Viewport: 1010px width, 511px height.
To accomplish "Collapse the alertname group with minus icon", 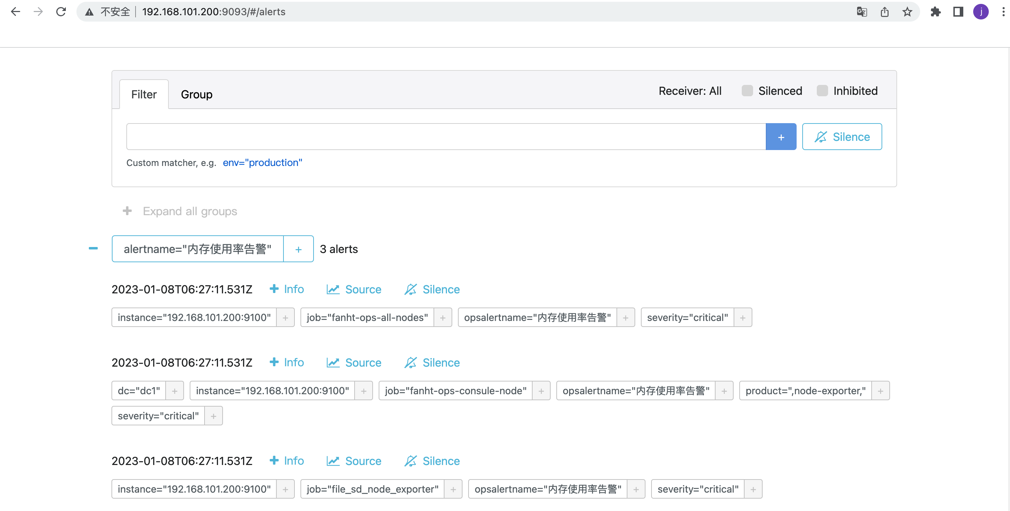I will point(93,248).
